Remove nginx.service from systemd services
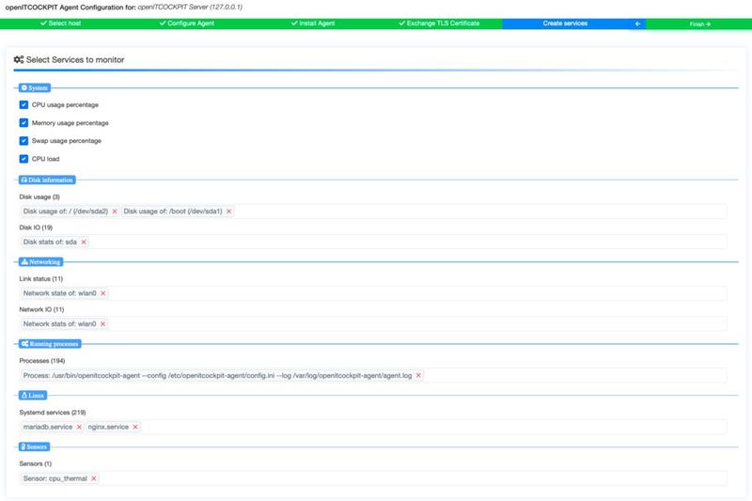The image size is (752, 501). coord(135,427)
